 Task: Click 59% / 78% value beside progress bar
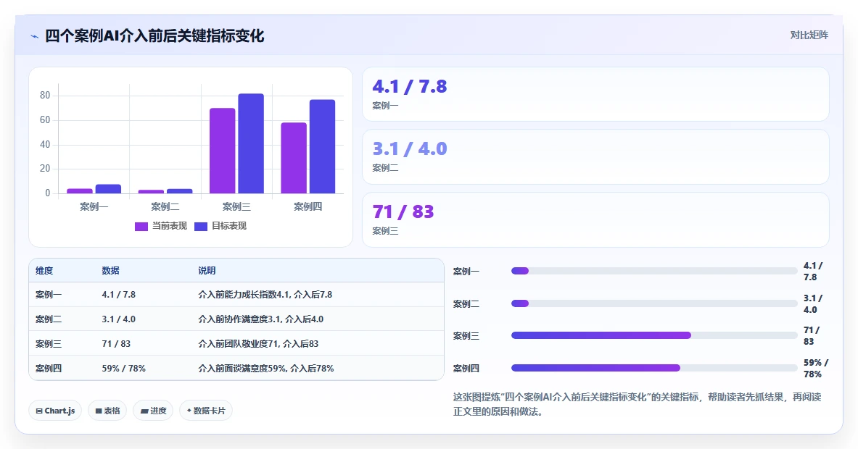click(816, 368)
